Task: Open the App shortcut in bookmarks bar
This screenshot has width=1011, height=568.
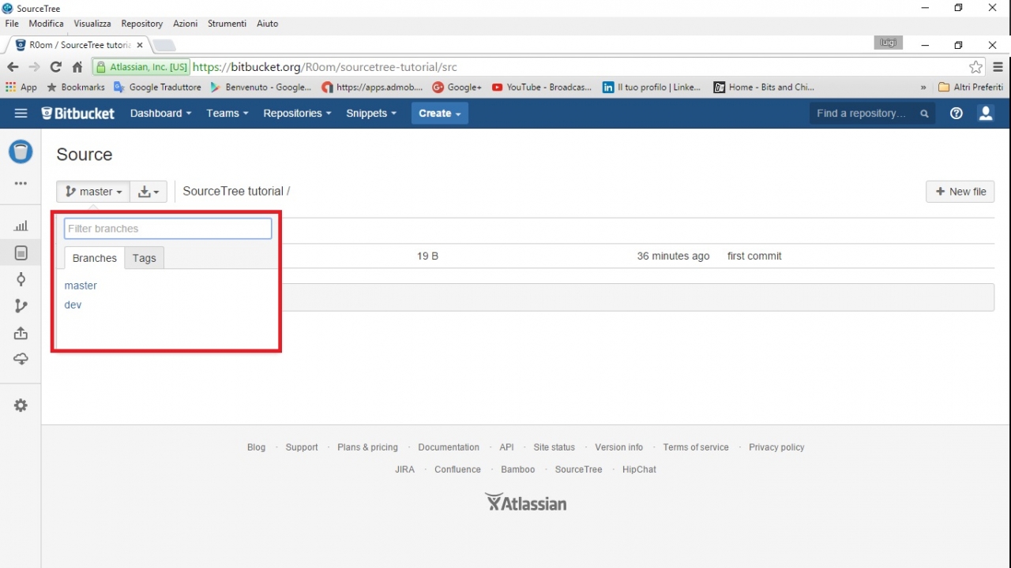Action: click(x=21, y=88)
